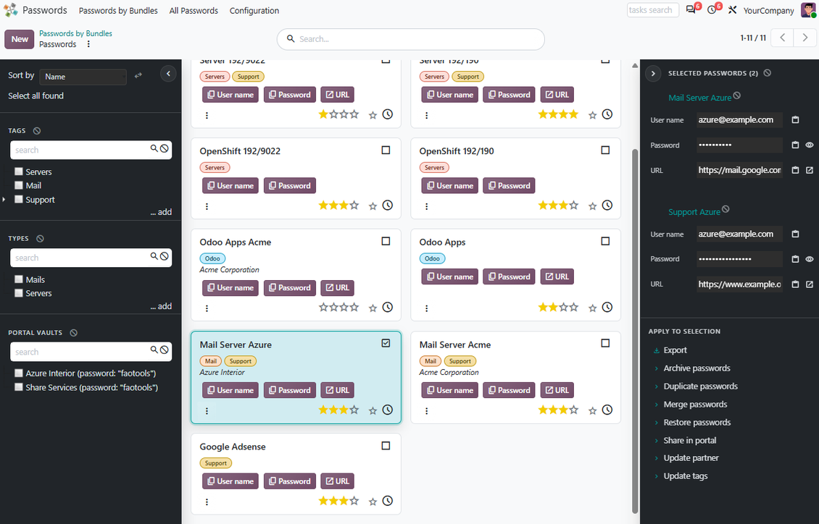Tick the Mail tag checkbox
Image resolution: width=819 pixels, height=524 pixels.
pos(19,185)
